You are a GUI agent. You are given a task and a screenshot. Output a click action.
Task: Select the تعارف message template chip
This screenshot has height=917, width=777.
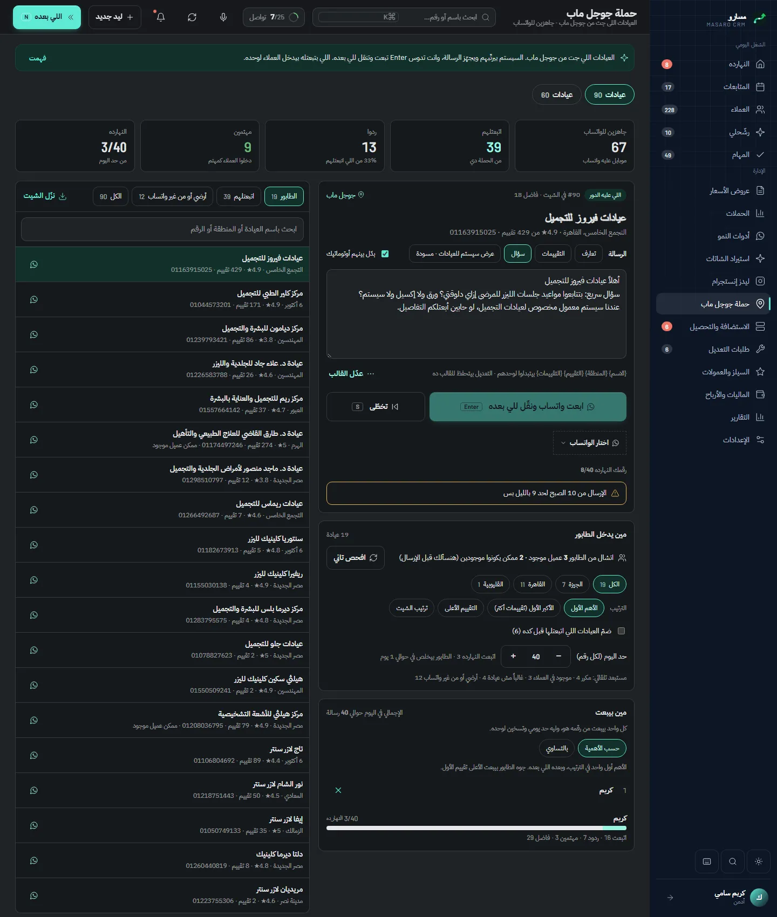click(x=589, y=254)
